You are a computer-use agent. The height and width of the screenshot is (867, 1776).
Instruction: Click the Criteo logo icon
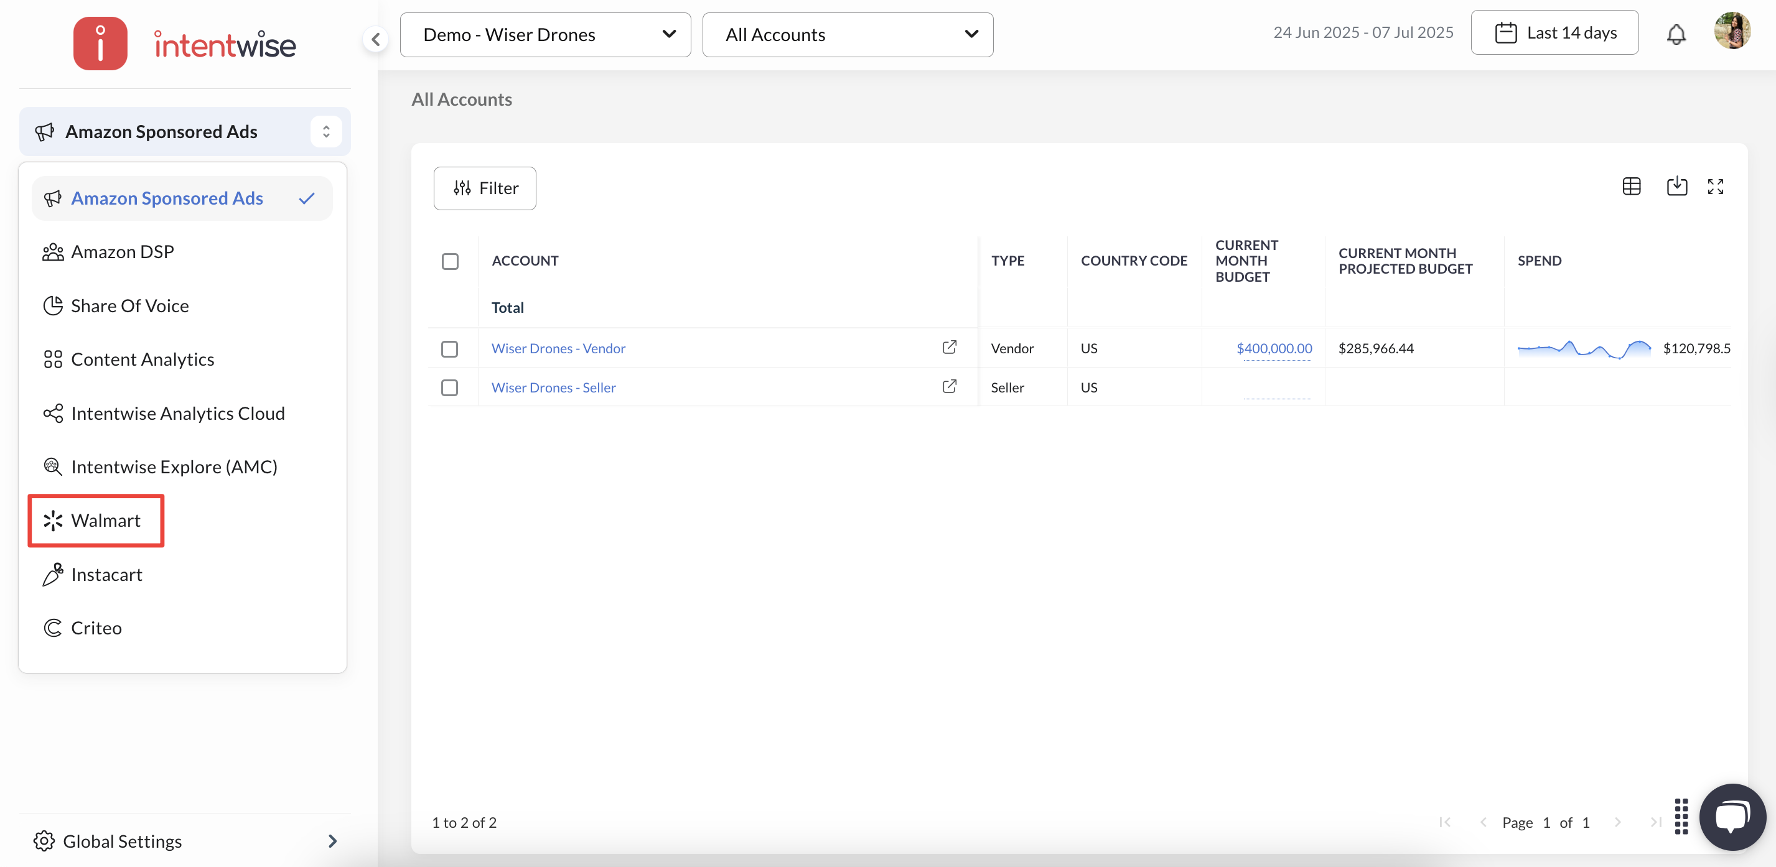53,628
